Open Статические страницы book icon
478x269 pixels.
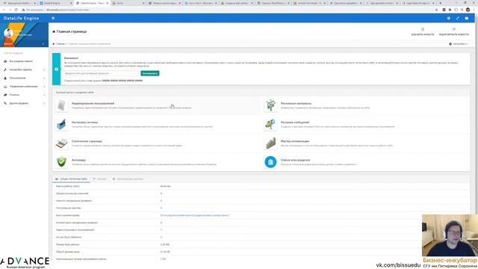pyautogui.click(x=61, y=143)
